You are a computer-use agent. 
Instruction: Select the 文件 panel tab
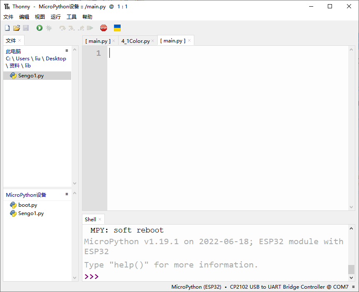pyautogui.click(x=11, y=40)
